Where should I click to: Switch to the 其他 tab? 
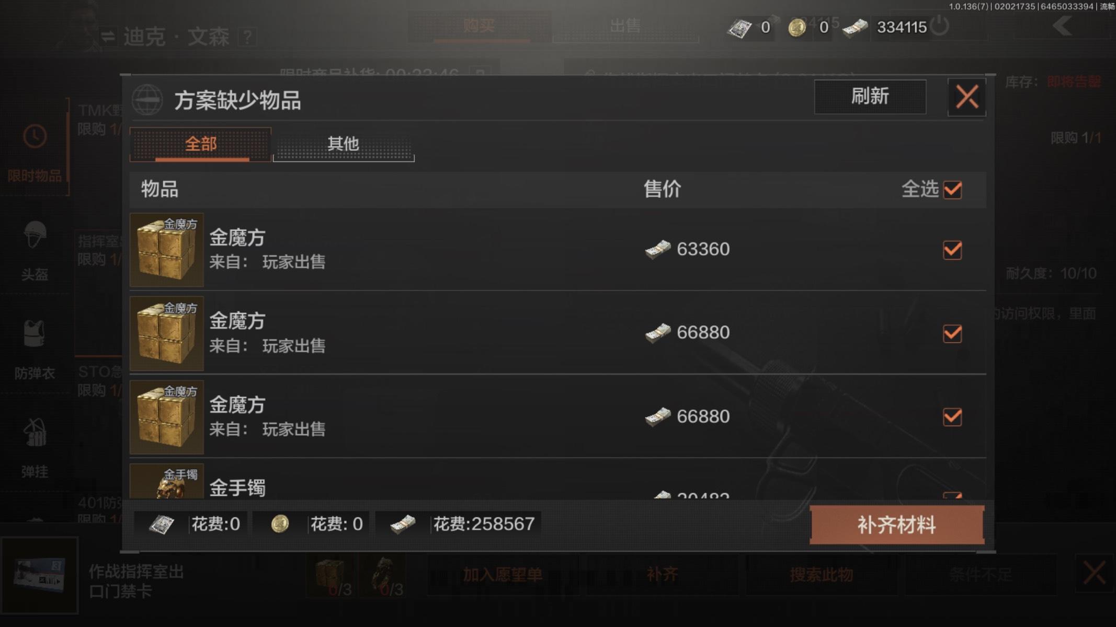click(344, 144)
